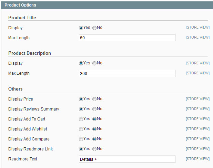Select Yes for Display Readmore Link
The image size is (213, 168).
pyautogui.click(x=81, y=149)
